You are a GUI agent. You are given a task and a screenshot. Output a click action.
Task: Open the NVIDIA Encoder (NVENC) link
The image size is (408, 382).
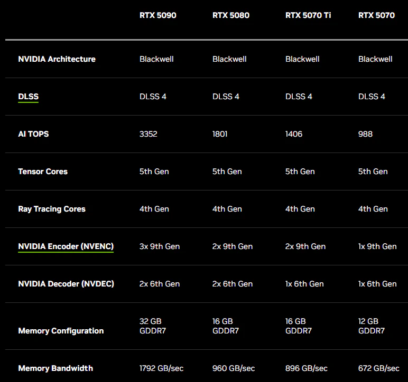[66, 246]
